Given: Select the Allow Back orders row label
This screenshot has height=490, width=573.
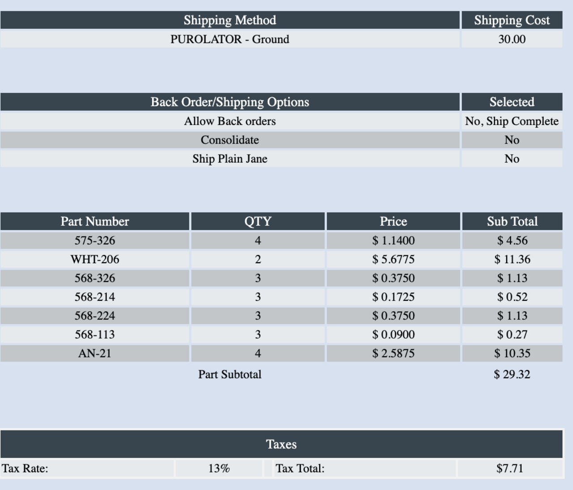Looking at the screenshot, I should point(230,121).
